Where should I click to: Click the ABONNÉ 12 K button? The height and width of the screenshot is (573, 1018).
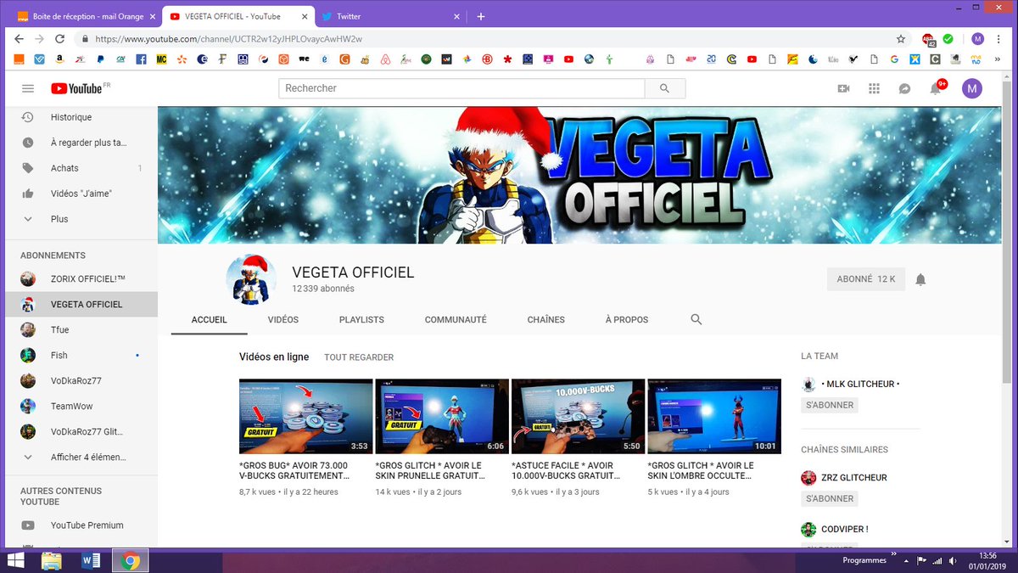pyautogui.click(x=866, y=279)
